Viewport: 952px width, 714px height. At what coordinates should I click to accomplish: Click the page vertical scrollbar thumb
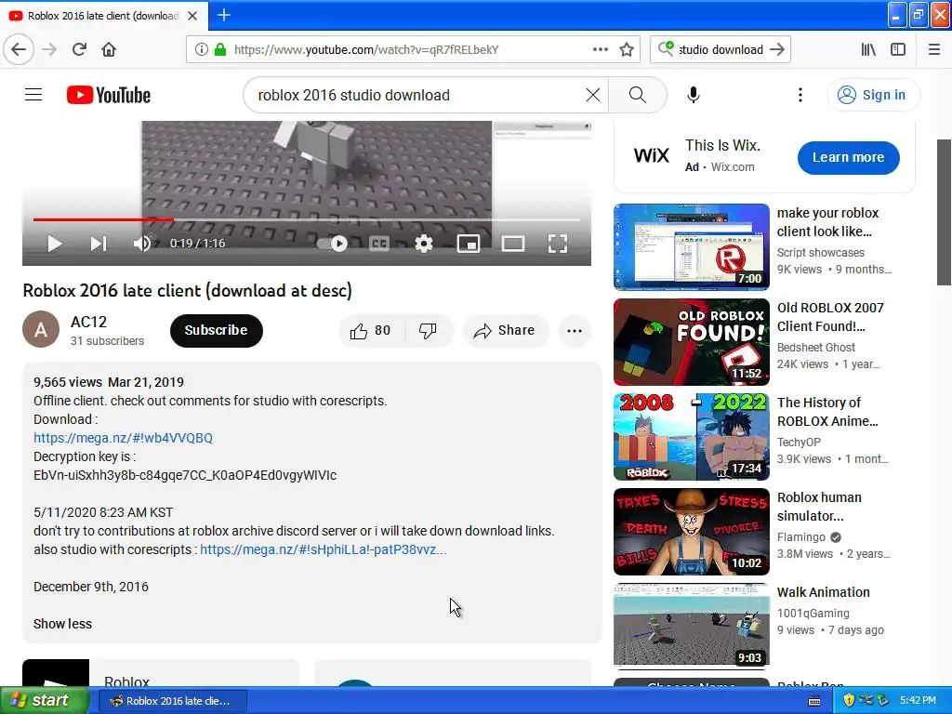point(944,213)
